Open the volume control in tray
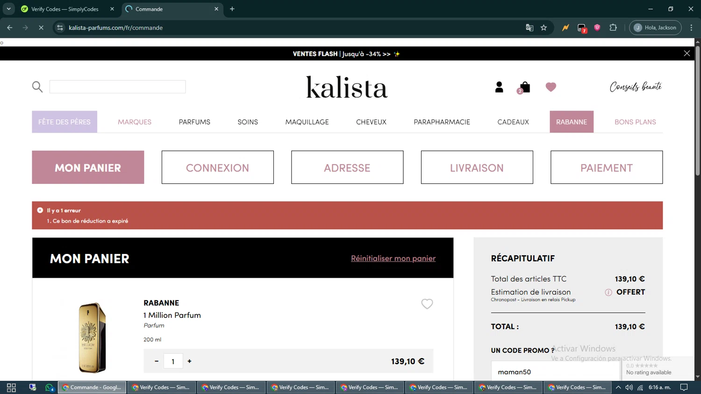Viewport: 701px width, 394px height. (629, 387)
